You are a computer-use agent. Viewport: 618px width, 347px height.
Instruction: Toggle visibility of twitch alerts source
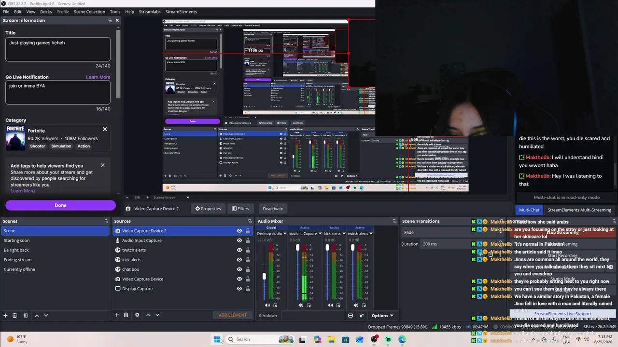239,250
